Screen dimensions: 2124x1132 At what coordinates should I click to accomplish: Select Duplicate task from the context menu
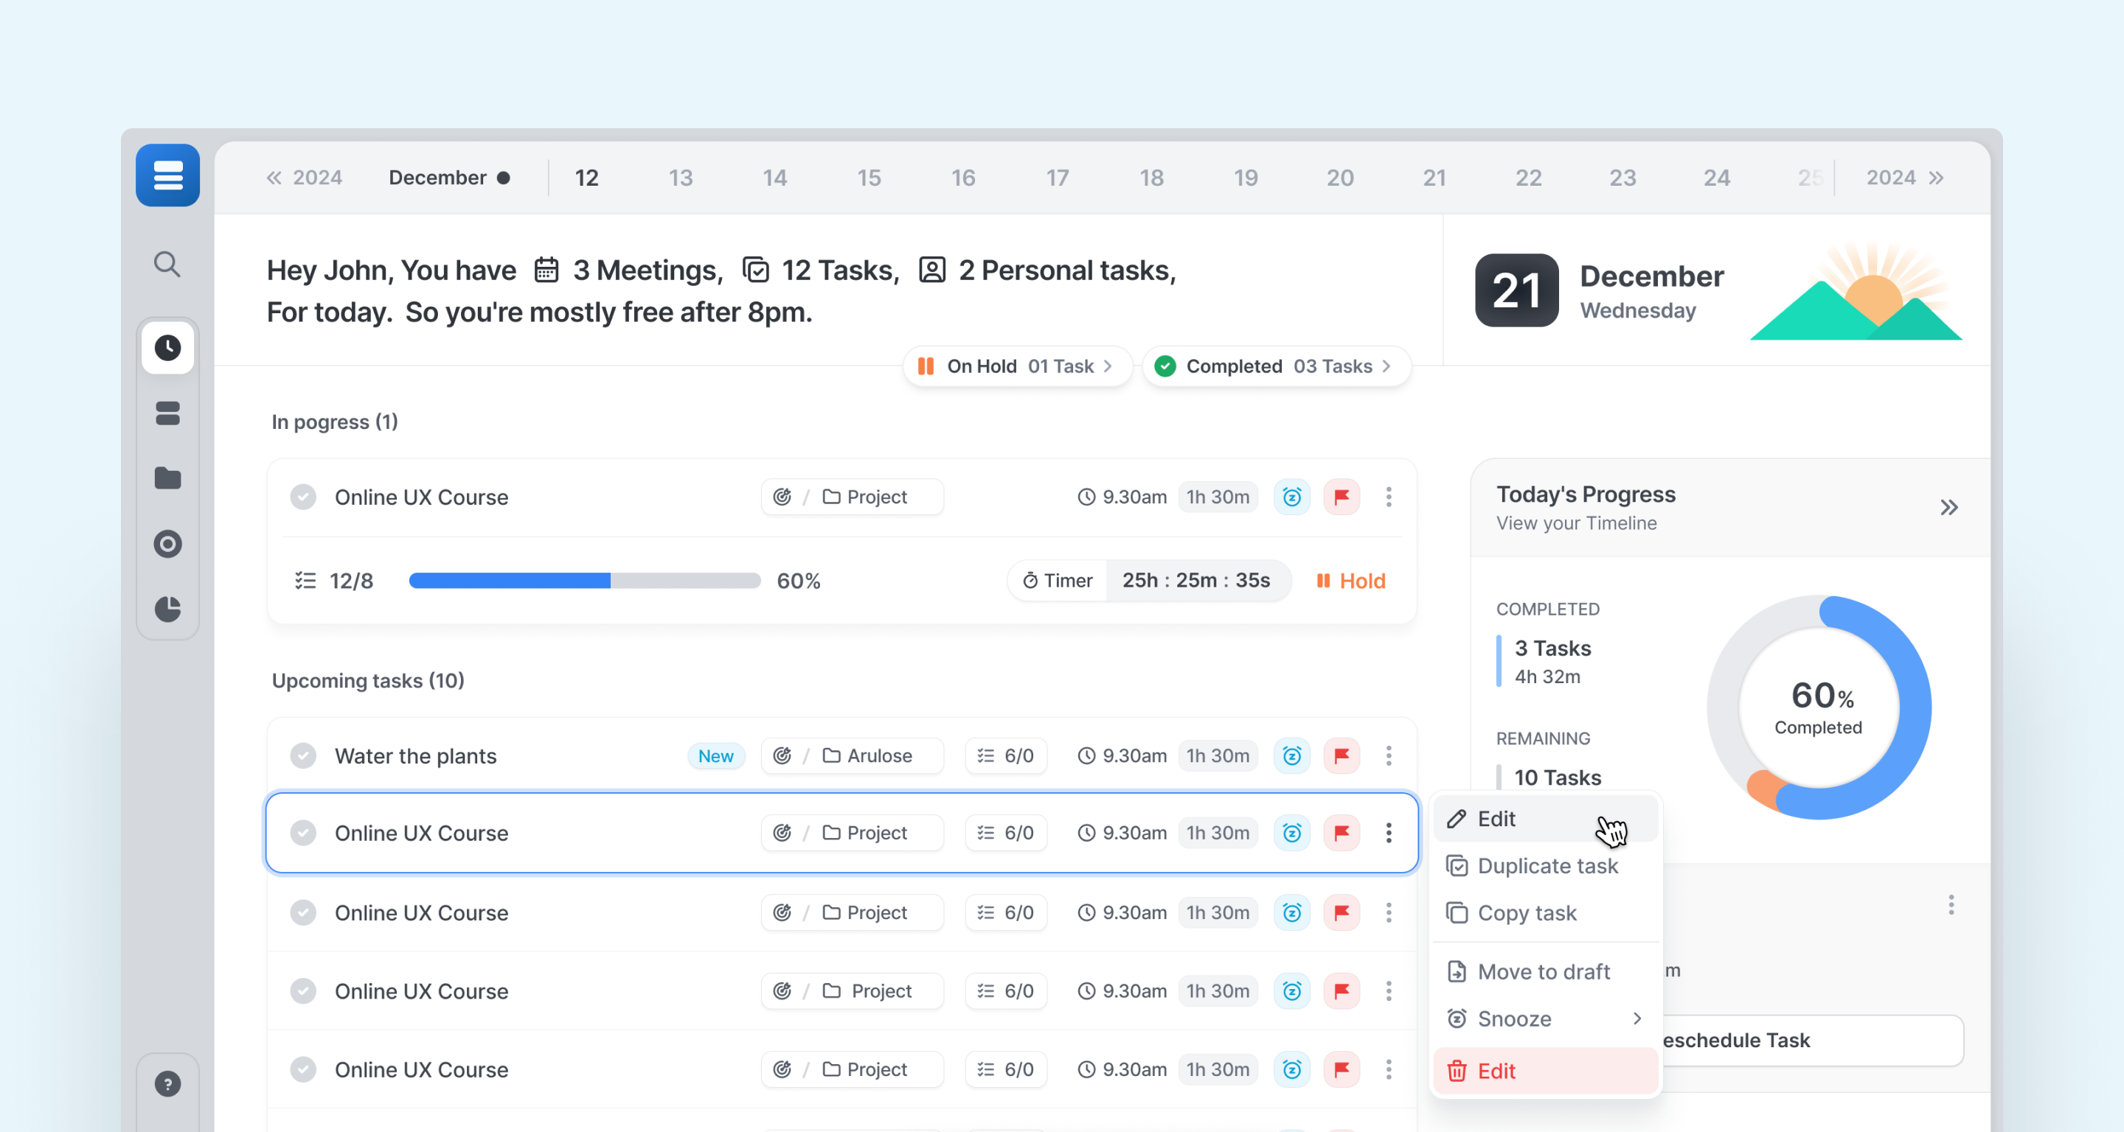[x=1547, y=866]
